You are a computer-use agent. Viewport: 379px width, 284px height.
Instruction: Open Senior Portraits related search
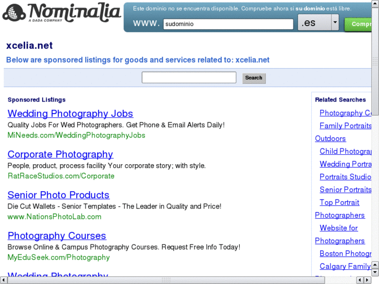tap(346, 190)
